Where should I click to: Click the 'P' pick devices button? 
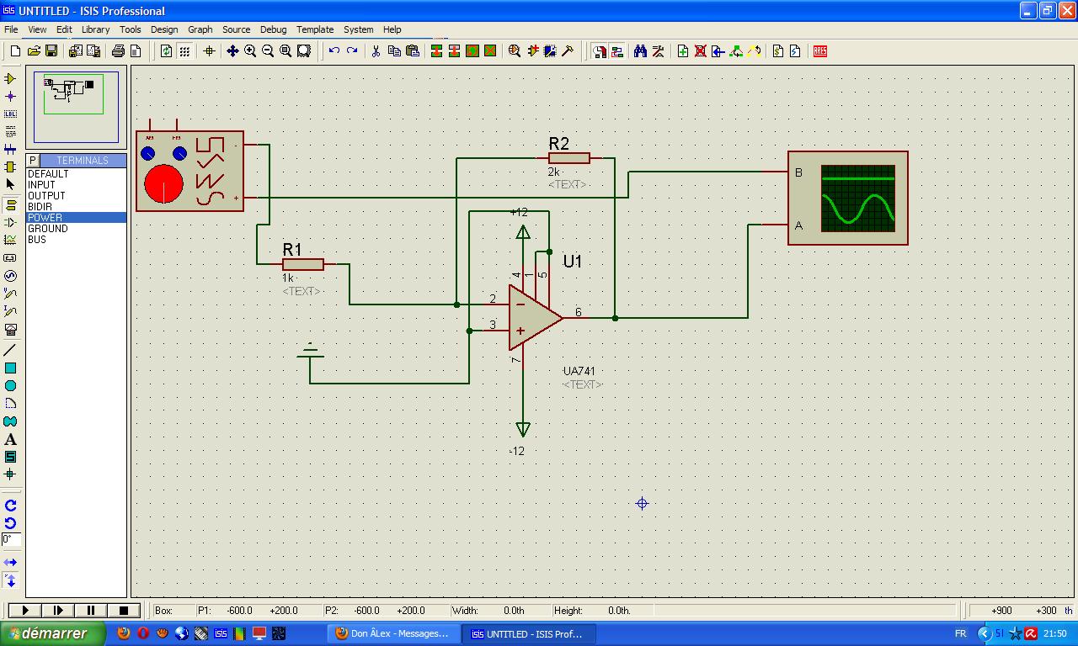coord(33,160)
